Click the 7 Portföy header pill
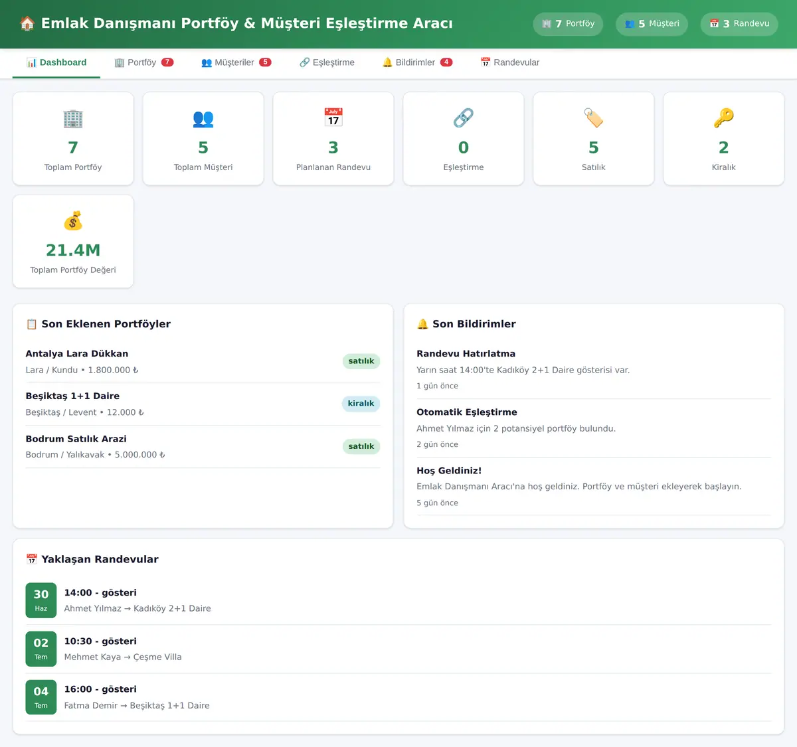 point(568,24)
